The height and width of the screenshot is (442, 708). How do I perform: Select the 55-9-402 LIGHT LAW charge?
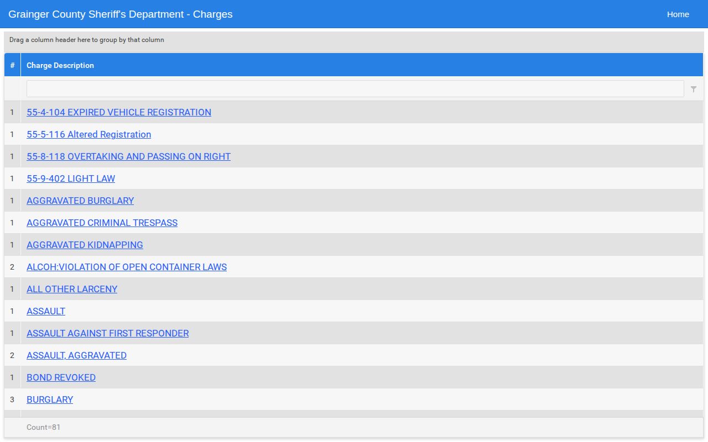tap(71, 178)
